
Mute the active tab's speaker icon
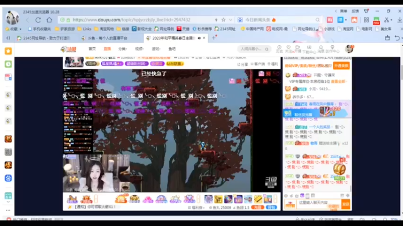pyautogui.click(x=199, y=38)
